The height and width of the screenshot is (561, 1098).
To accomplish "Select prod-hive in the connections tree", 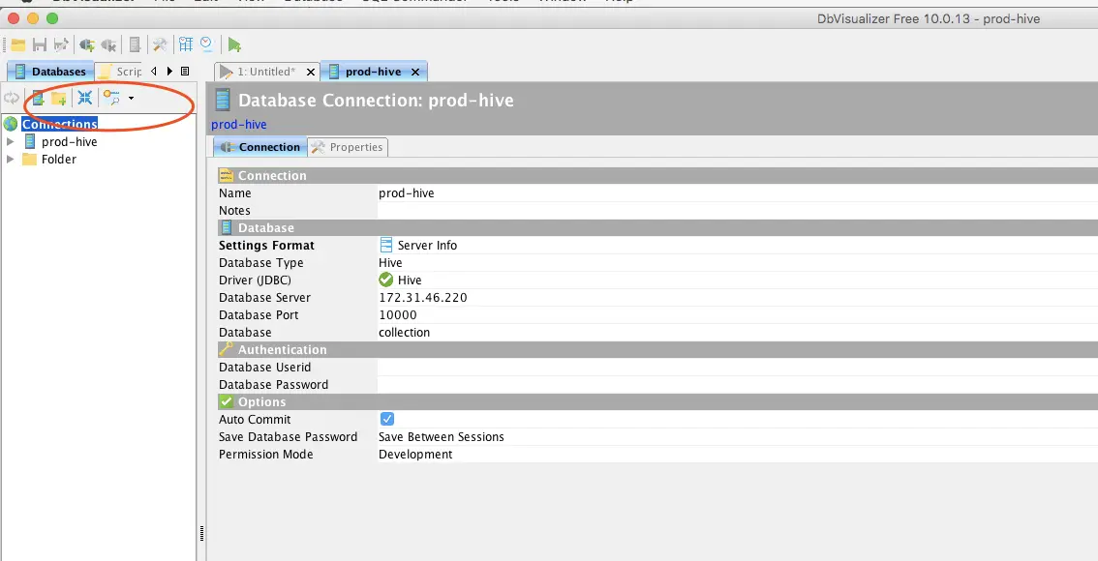I will tap(70, 141).
